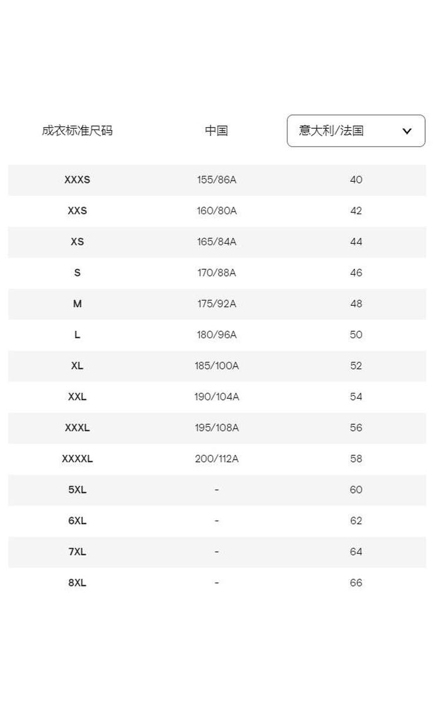The image size is (441, 706).
Task: Click the 155/86A China size cell
Action: click(216, 180)
